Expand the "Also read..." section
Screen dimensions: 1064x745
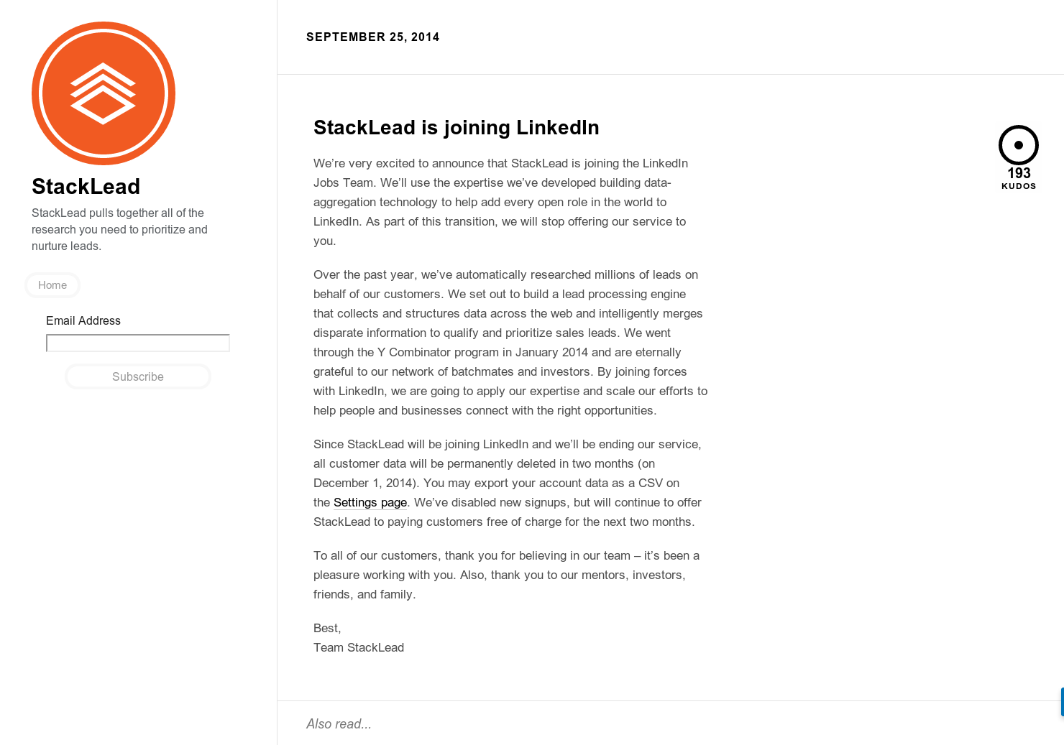click(x=339, y=723)
